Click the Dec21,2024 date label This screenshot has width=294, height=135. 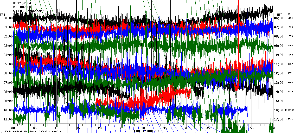[22, 3]
